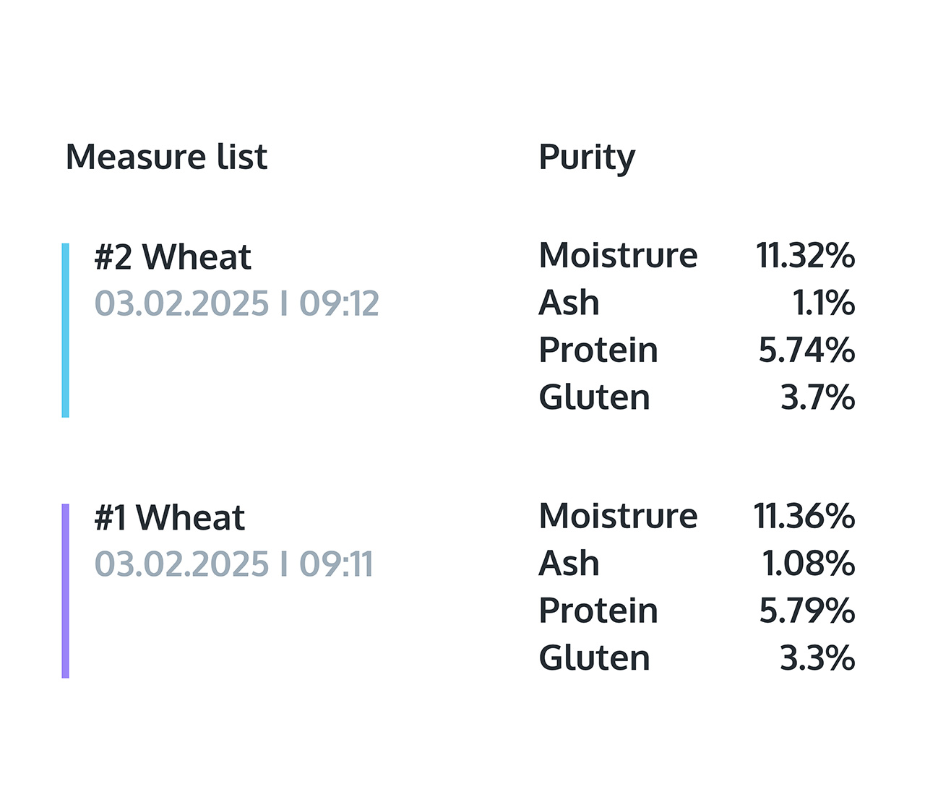Click the 03.02.2025 | 09:12 timestamp
The width and height of the screenshot is (925, 802).
pos(236,303)
